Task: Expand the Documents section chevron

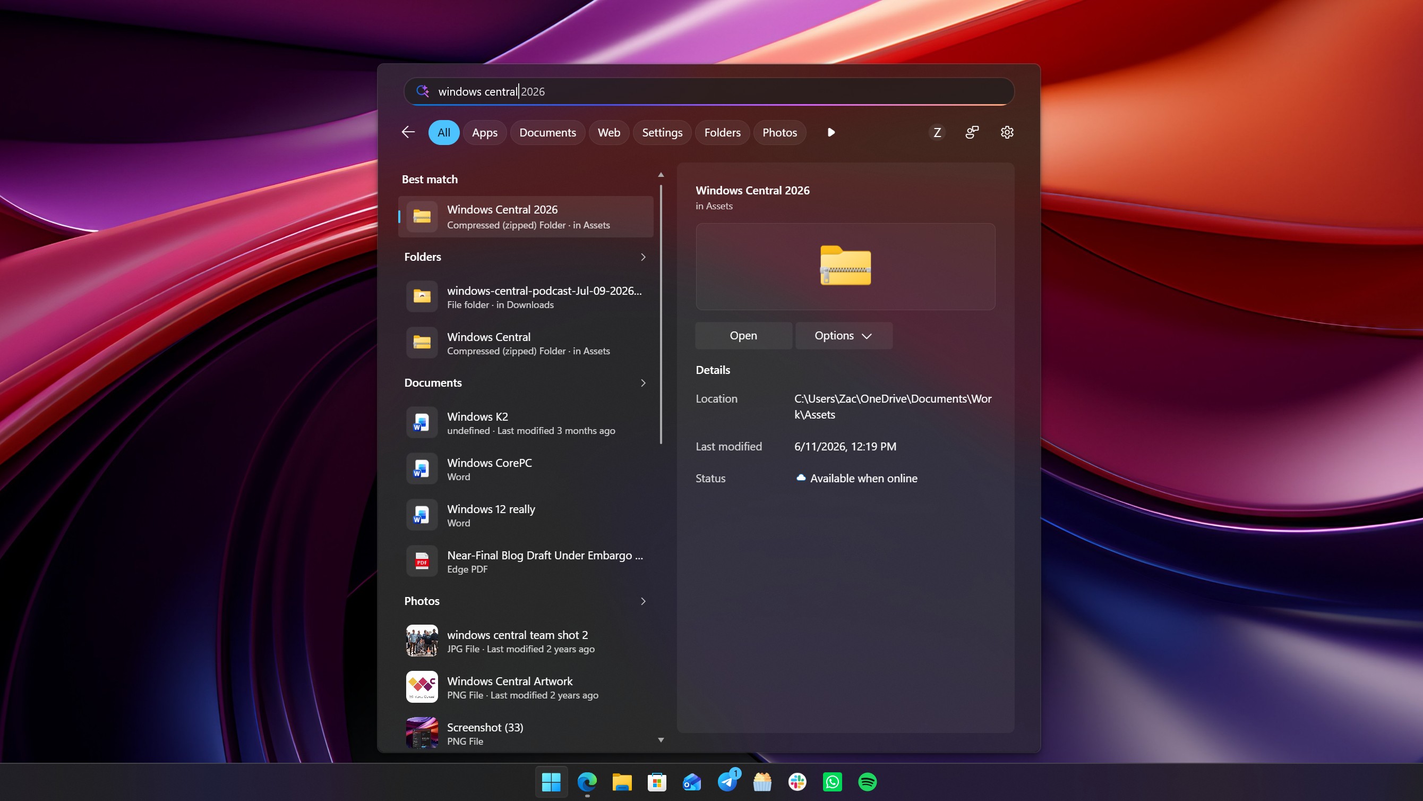Action: 643,383
